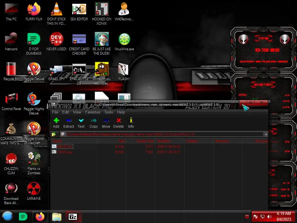
Task: Sort files by the Accessed column header
Action: click(228, 141)
